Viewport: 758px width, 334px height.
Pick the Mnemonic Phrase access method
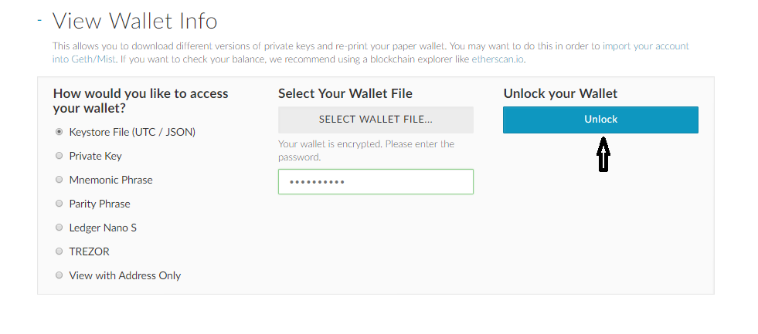click(x=59, y=180)
